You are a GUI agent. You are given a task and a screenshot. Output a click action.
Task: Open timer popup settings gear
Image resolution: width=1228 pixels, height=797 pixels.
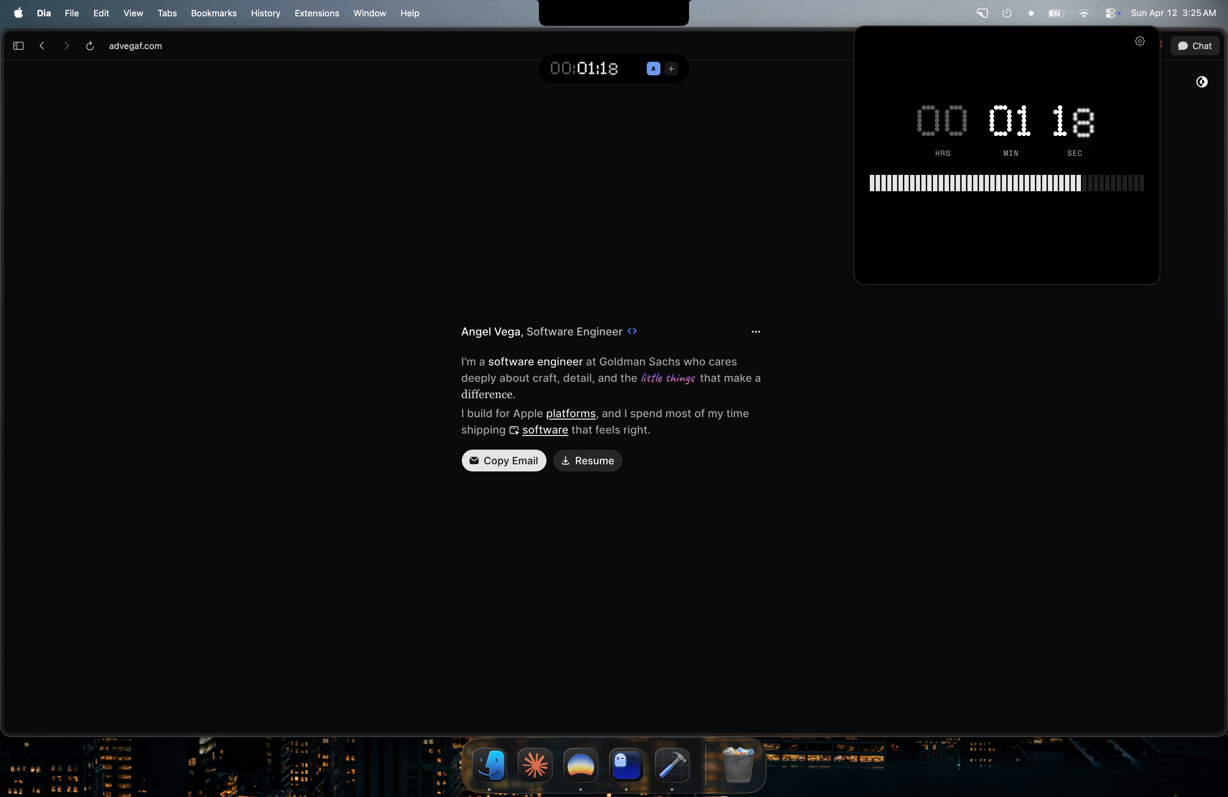(x=1139, y=41)
